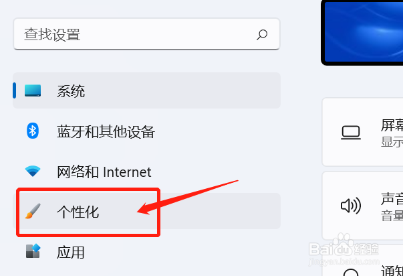This screenshot has width=403, height=276.
Task: Go to 网络和 Internet settings
Action: [x=146, y=171]
